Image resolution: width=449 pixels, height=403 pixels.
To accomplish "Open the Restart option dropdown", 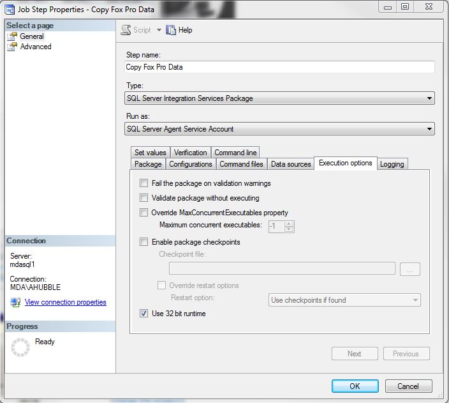I will coord(344,300).
